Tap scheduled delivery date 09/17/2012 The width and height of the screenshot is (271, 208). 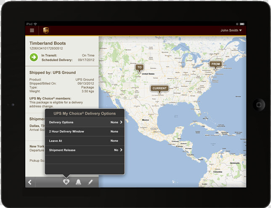pyautogui.click(x=86, y=60)
